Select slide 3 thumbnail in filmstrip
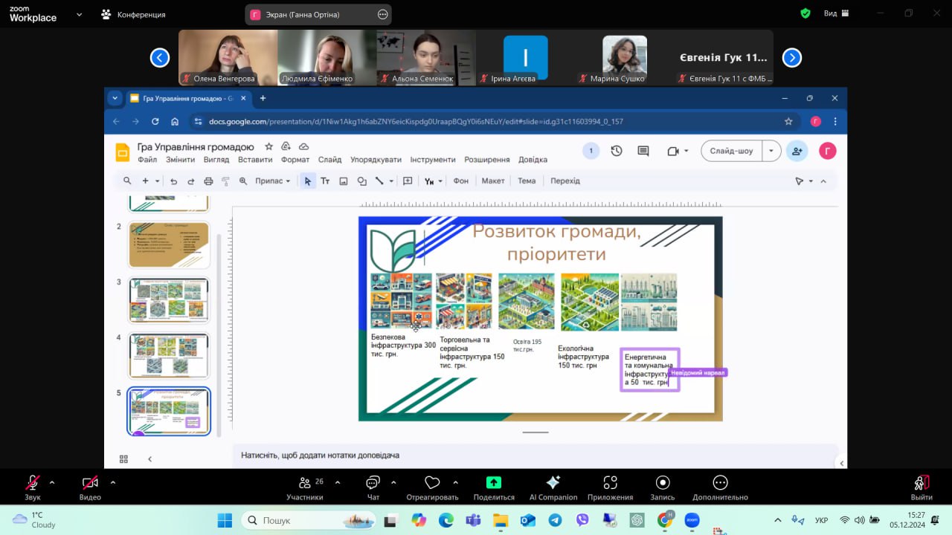This screenshot has height=535, width=952. coord(169,300)
